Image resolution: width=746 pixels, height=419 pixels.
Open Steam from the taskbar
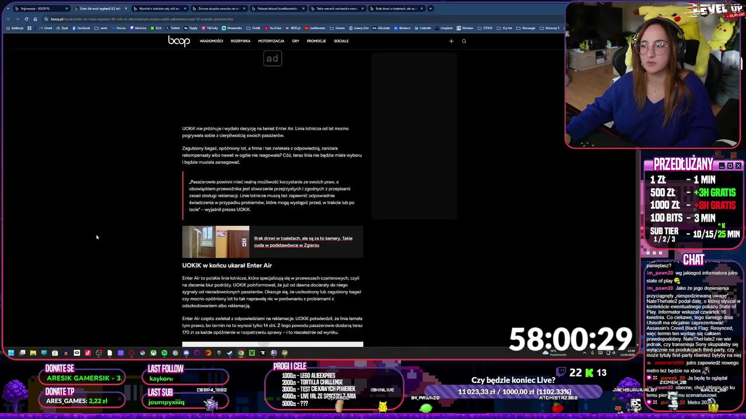230,353
